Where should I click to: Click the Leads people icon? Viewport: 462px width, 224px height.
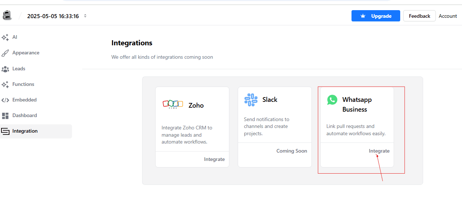point(5,69)
